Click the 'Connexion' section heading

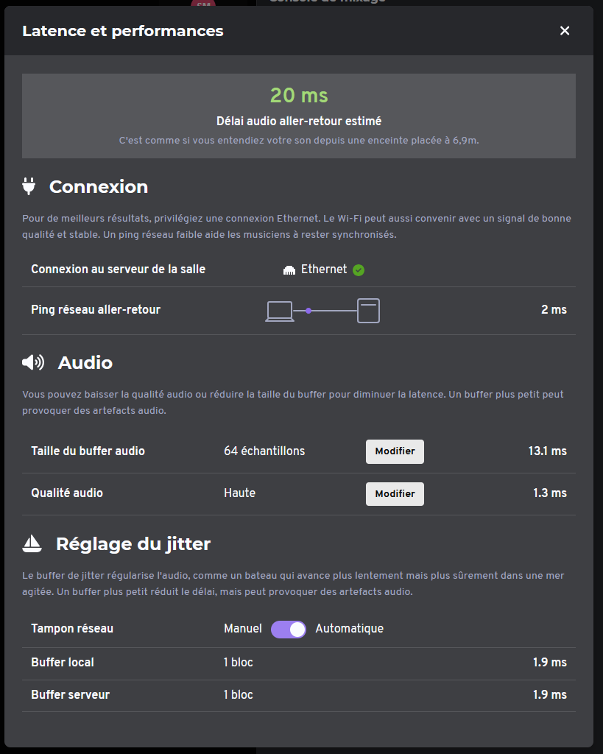pyautogui.click(x=99, y=186)
